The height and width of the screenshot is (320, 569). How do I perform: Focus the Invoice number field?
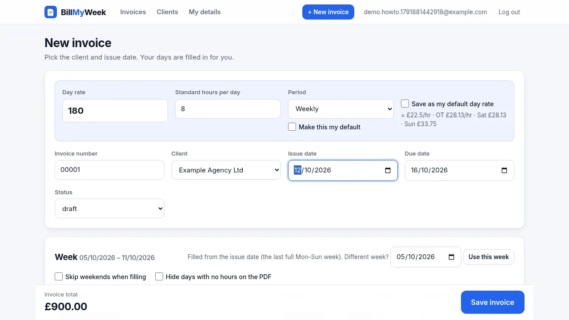(x=109, y=170)
